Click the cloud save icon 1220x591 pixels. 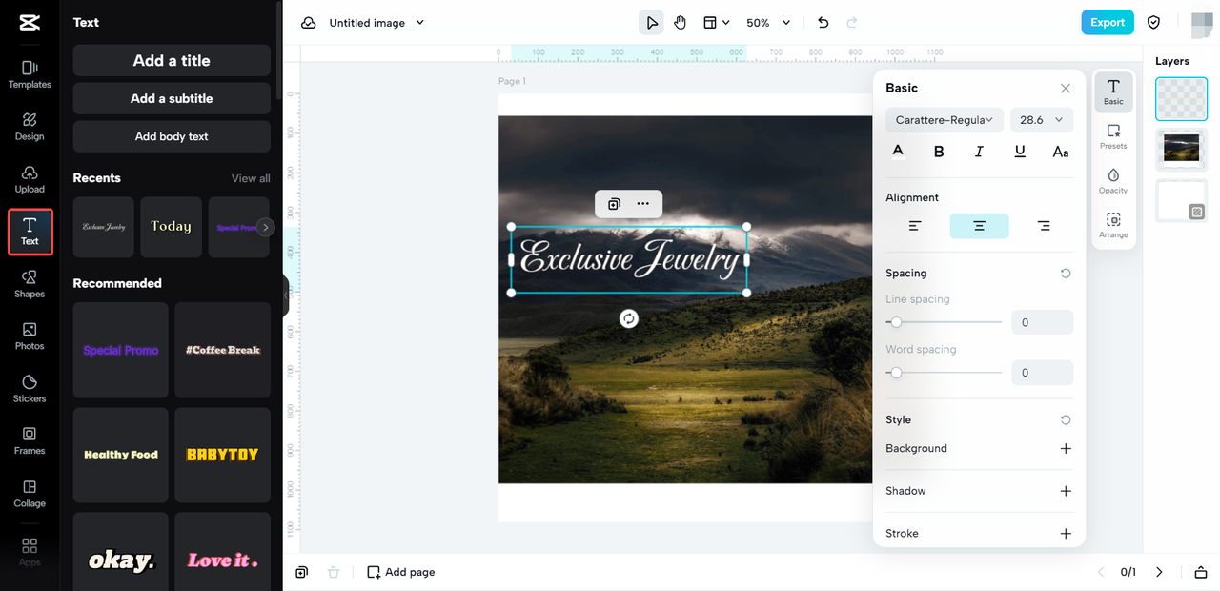click(308, 23)
